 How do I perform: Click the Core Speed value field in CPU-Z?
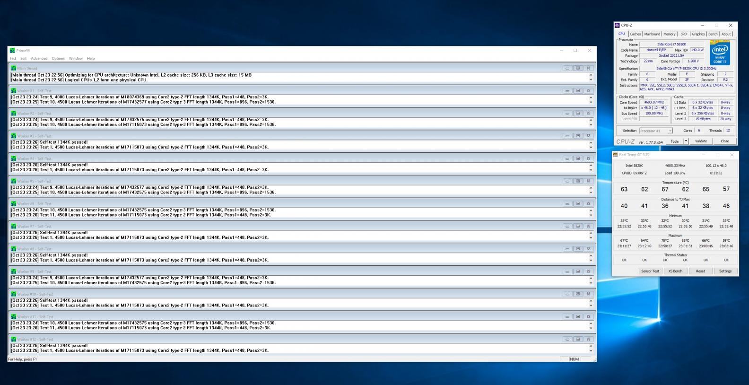click(x=654, y=102)
